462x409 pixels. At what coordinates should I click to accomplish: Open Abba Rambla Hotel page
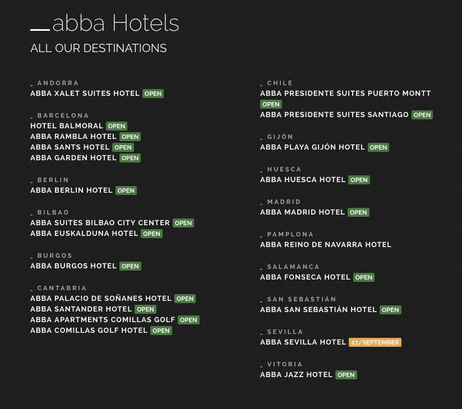pos(73,137)
